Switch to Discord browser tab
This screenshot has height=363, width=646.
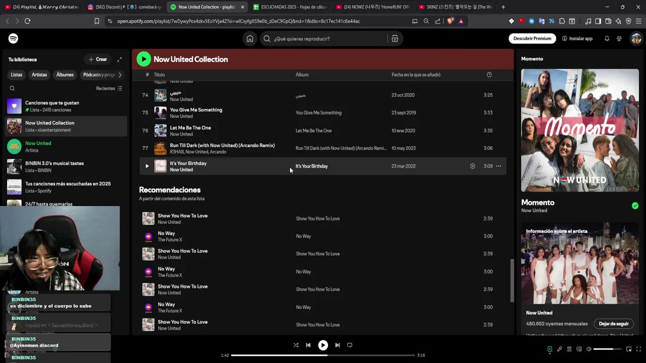(124, 7)
